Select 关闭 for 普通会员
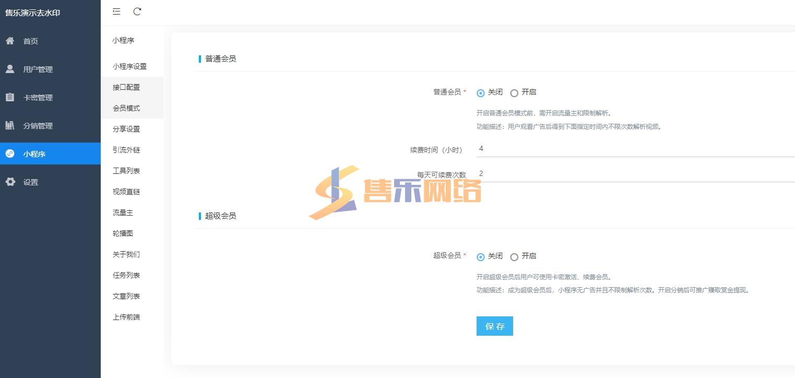 click(x=481, y=93)
